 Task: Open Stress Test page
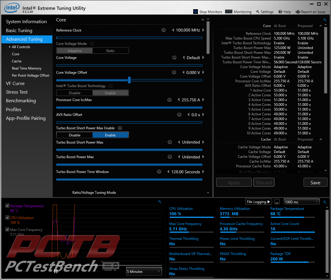coord(17,92)
